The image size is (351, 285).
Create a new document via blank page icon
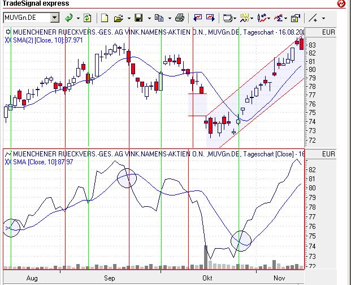pos(105,18)
